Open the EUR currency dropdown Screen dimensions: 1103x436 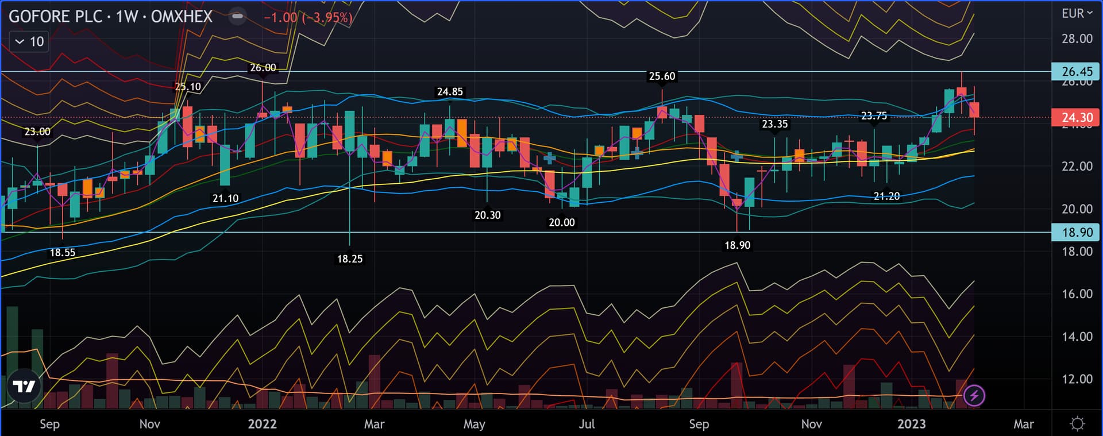point(1077,13)
